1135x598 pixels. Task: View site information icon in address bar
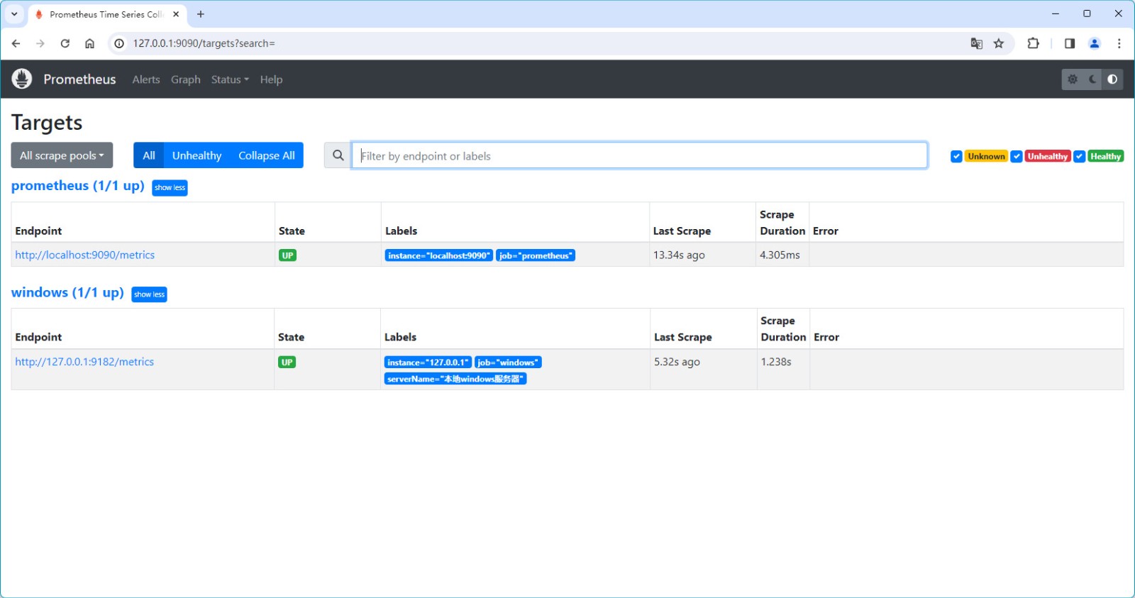119,43
